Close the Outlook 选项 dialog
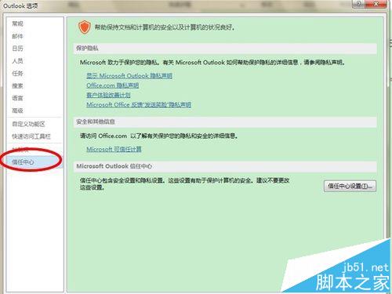This screenshot has width=392, height=294. tap(376, 4)
